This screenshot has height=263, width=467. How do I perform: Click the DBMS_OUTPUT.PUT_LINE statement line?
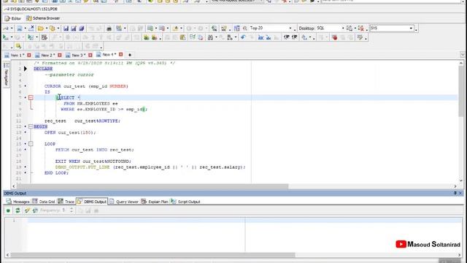(150, 167)
